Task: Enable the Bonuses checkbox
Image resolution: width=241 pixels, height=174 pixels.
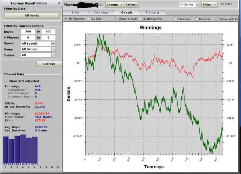Action: click(x=197, y=19)
